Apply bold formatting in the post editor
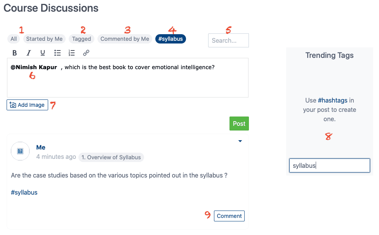This screenshot has height=235, width=379. click(14, 52)
